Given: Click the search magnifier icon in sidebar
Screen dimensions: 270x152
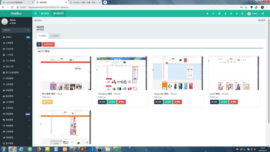Looking at the screenshot, I should pos(28,30).
